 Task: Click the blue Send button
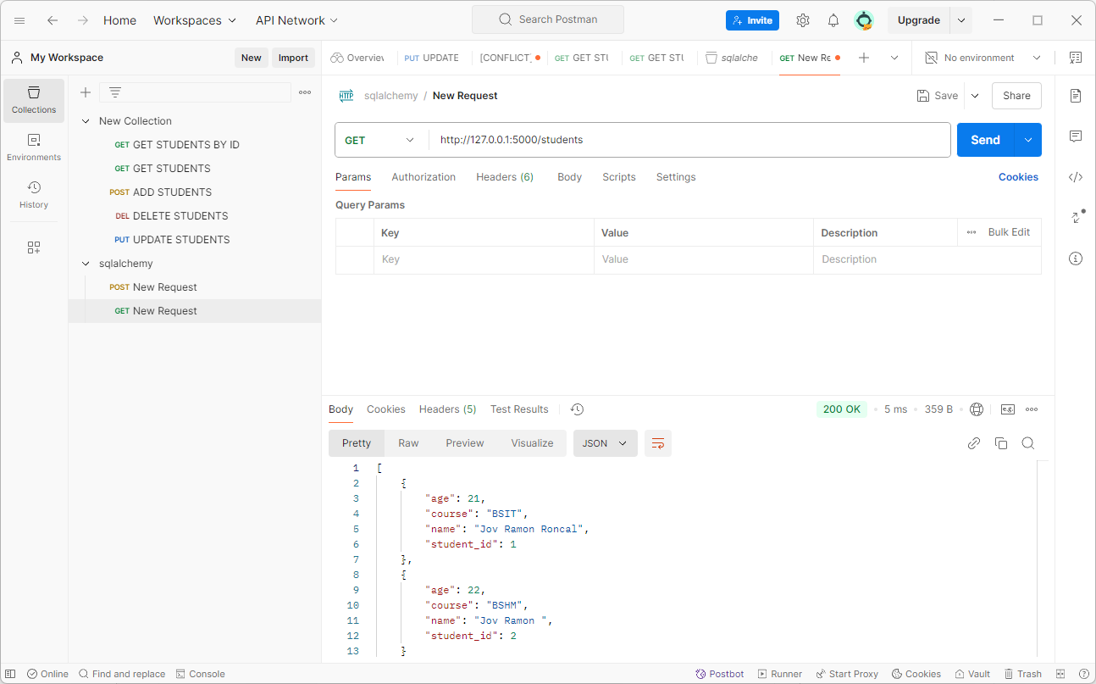[985, 140]
